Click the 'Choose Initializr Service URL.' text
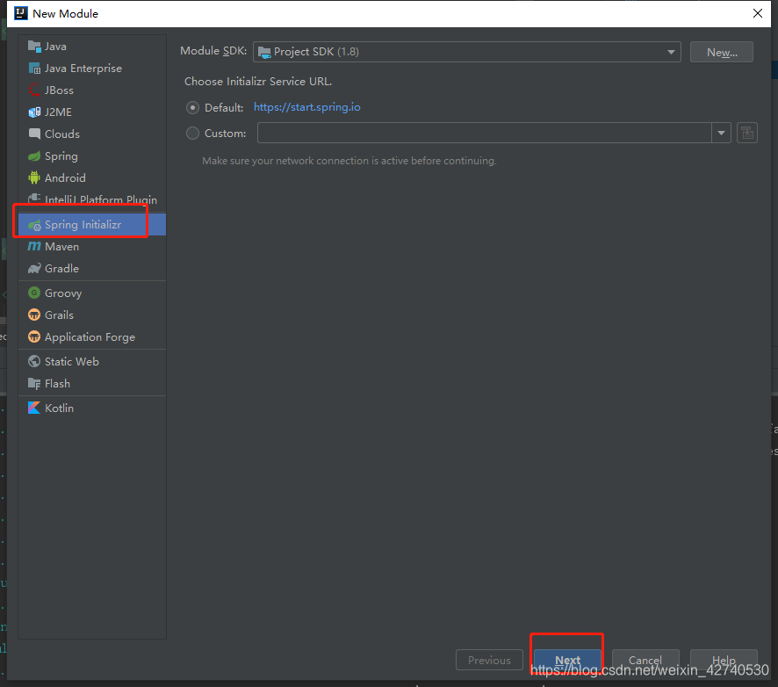This screenshot has height=687, width=778. tap(258, 82)
